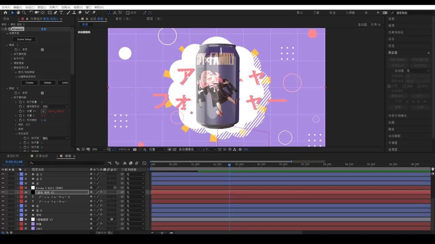The height and width of the screenshot is (244, 435).
Task: Switch to the 实景合成 timeline tab
Action: pos(41,156)
